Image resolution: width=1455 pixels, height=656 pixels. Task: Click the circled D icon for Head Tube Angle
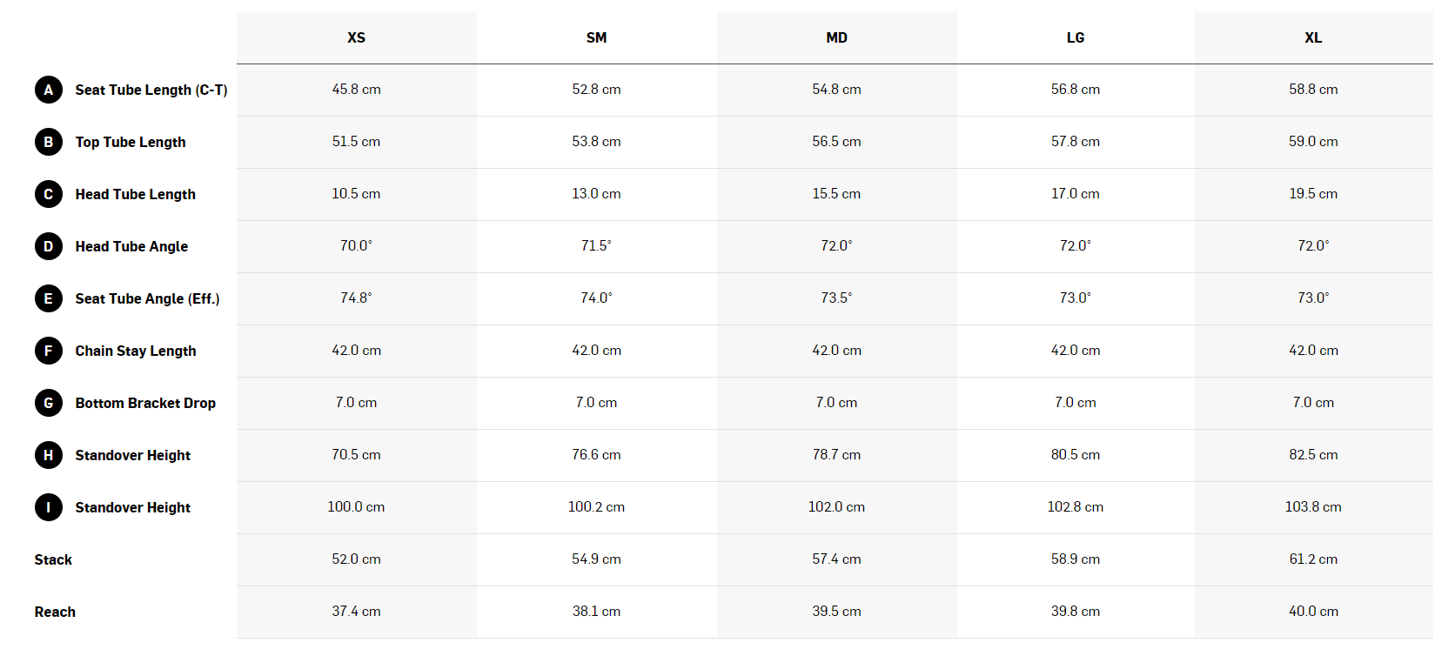(x=49, y=246)
